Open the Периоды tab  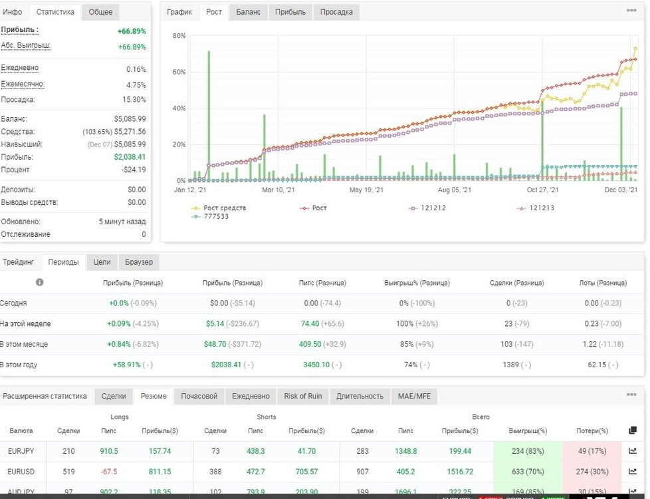63,262
